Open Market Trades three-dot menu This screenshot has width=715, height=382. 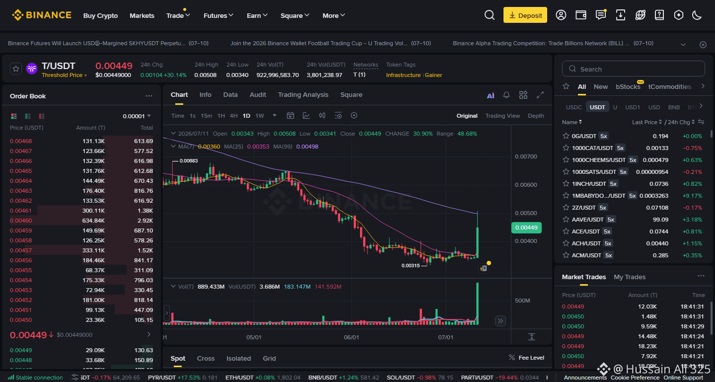tap(701, 276)
